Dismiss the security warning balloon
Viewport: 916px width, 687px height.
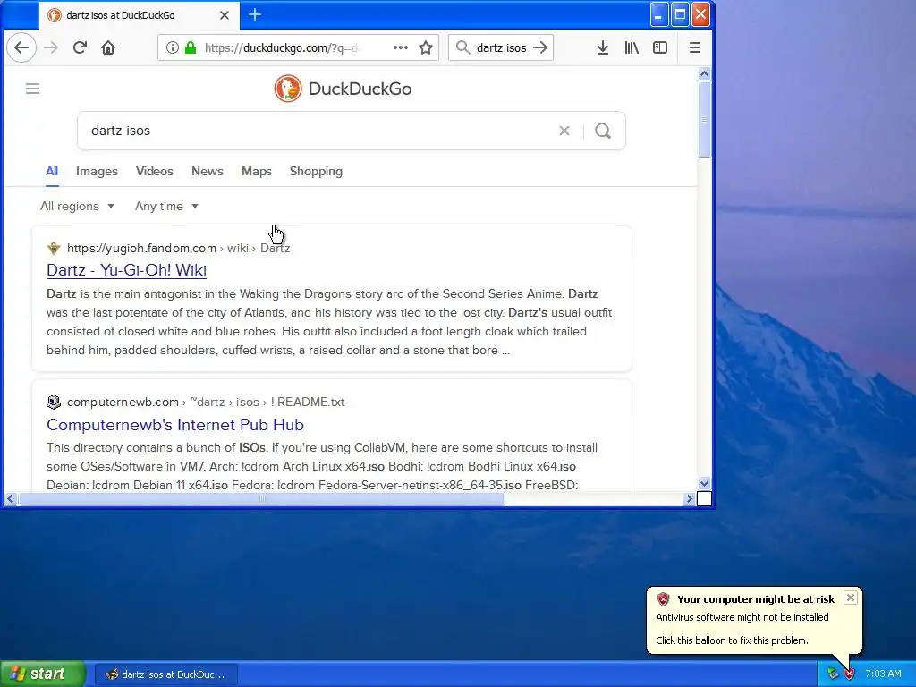click(x=851, y=598)
